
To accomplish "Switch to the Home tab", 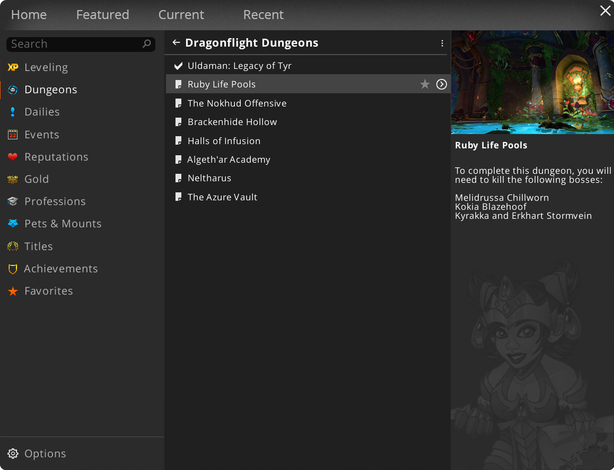I will 29,15.
